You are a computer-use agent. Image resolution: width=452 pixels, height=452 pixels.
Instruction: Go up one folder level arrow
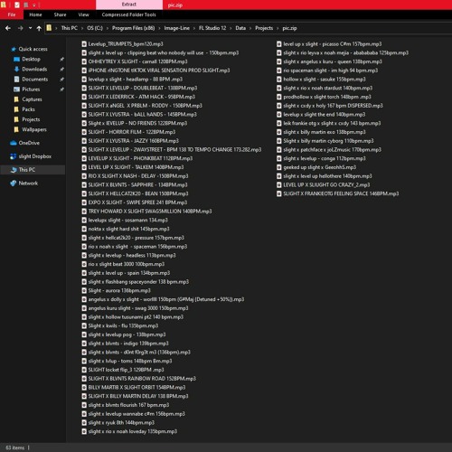point(39,28)
